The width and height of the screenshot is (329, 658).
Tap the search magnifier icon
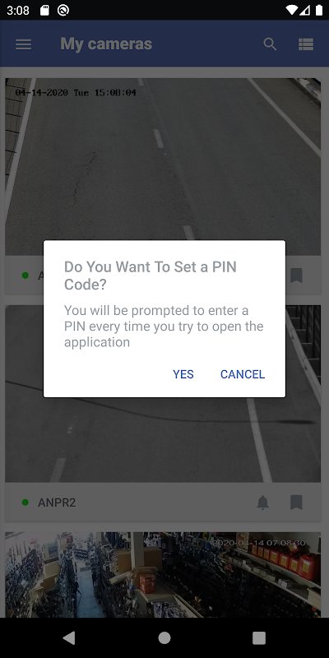tap(270, 44)
